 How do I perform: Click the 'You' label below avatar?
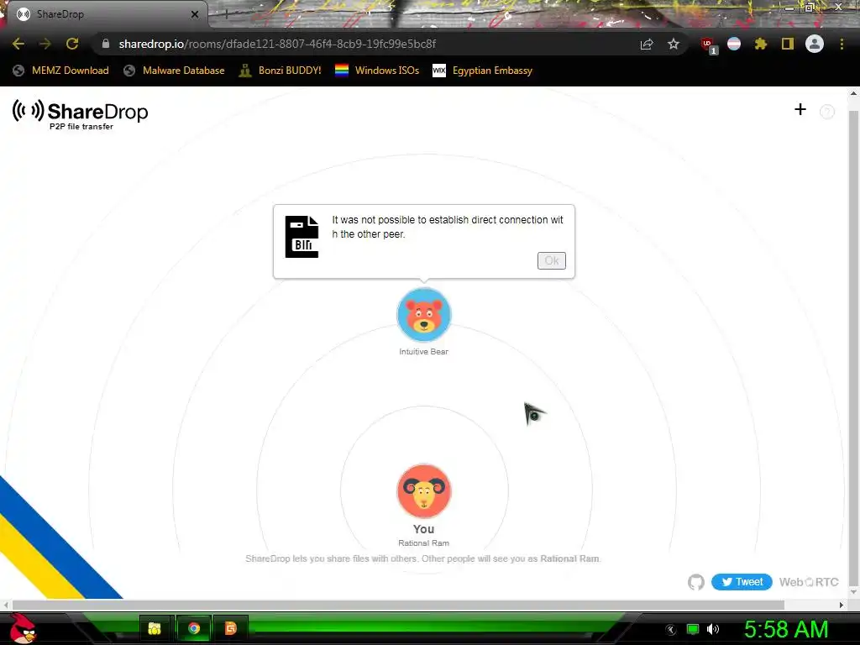423,529
